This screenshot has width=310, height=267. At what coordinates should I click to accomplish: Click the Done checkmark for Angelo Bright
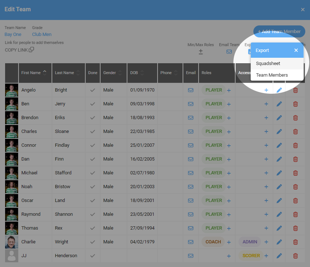click(x=93, y=90)
